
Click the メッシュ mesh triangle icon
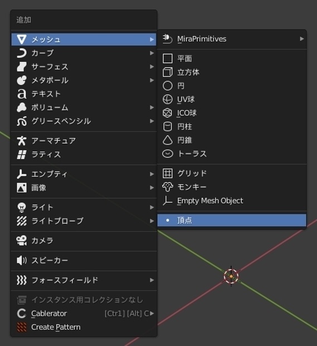click(22, 40)
